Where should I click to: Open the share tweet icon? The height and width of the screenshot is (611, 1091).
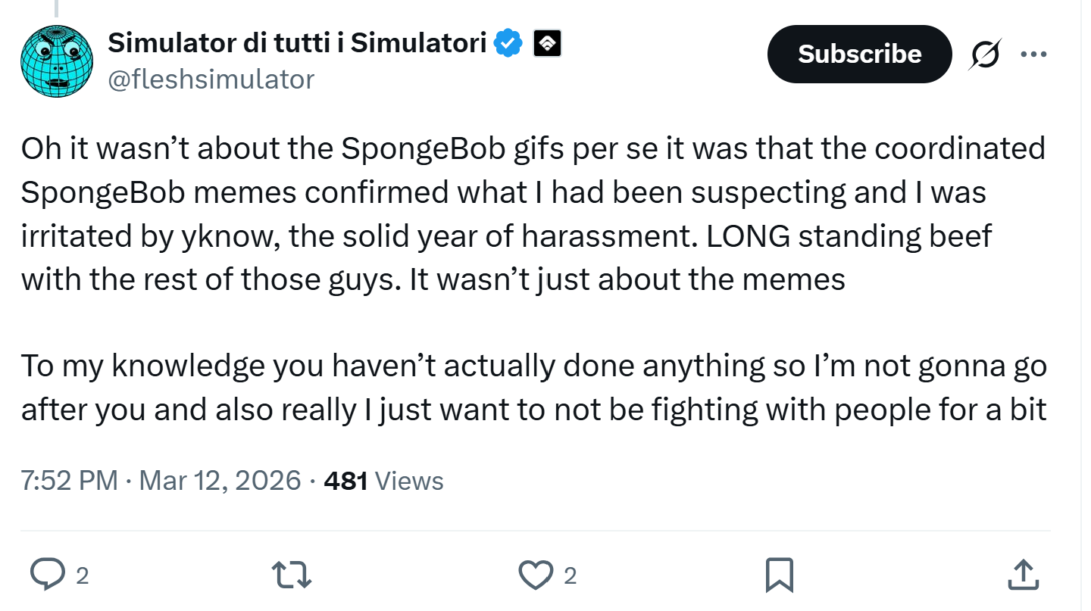[1023, 575]
